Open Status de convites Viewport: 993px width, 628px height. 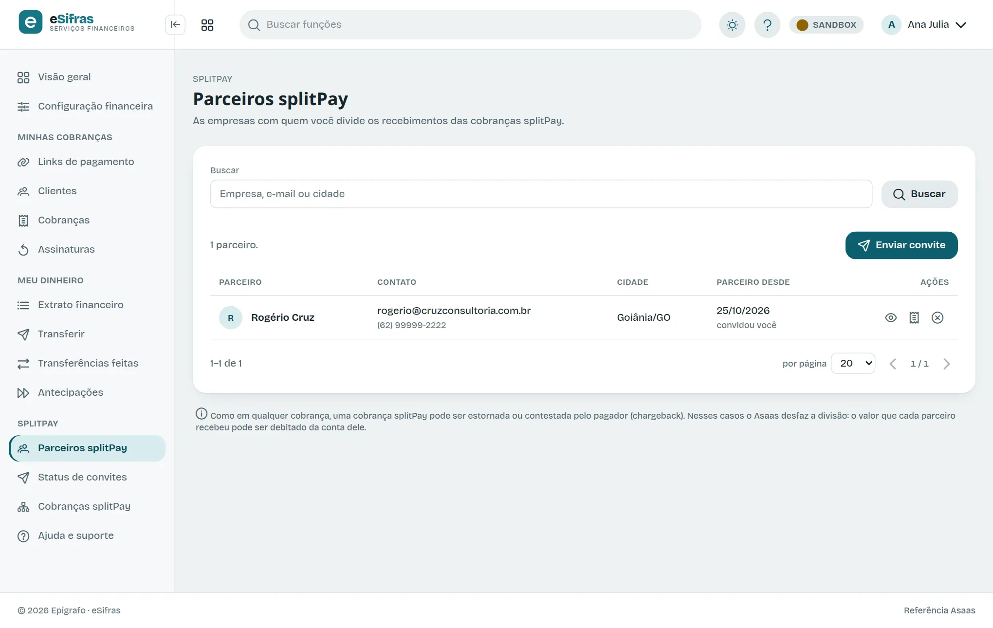(87, 477)
